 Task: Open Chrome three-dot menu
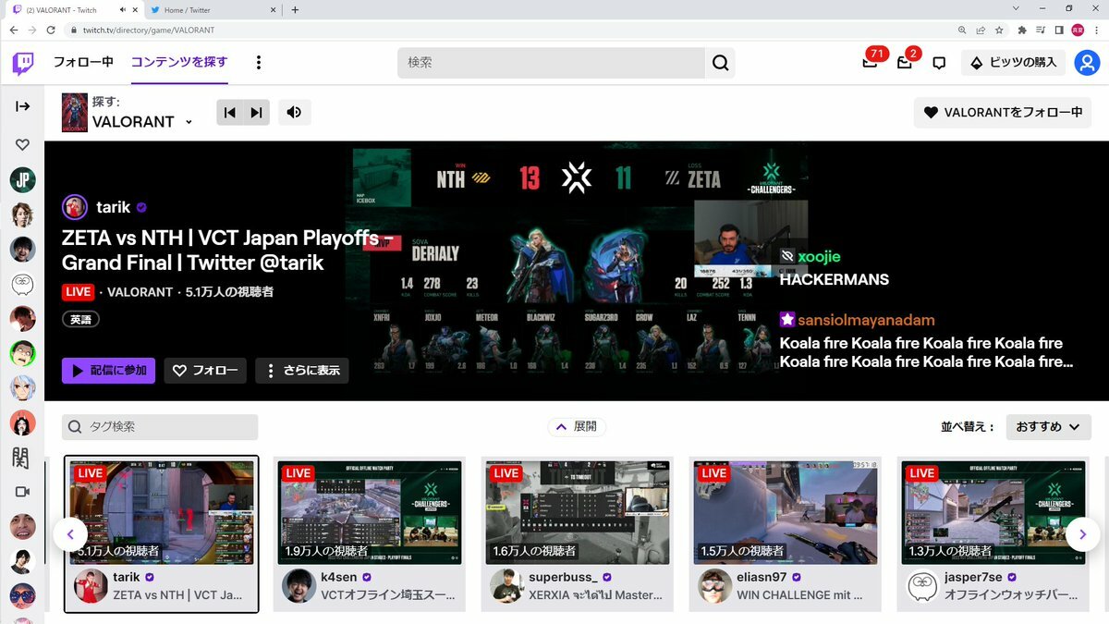tap(1096, 30)
